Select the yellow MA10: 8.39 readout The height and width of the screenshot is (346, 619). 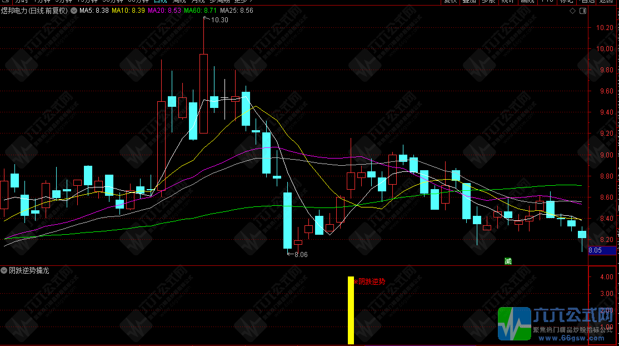(x=128, y=11)
